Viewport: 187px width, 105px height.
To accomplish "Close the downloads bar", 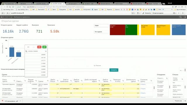I will [x=185, y=101].
